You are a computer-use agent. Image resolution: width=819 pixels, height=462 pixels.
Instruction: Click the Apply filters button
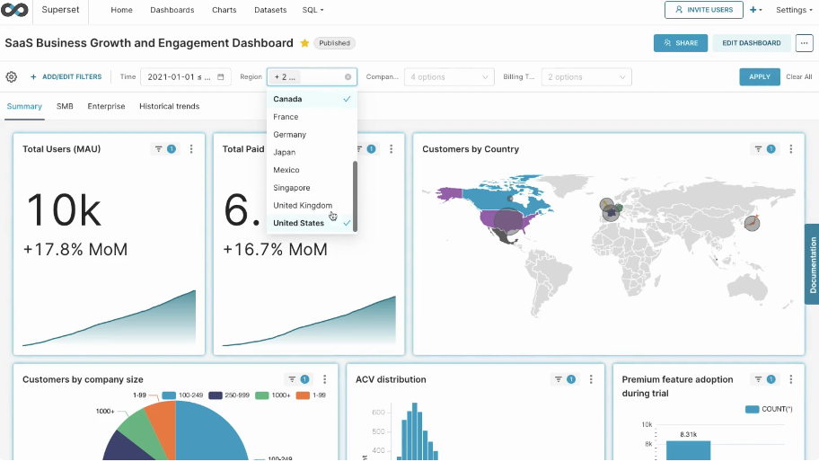coord(759,77)
